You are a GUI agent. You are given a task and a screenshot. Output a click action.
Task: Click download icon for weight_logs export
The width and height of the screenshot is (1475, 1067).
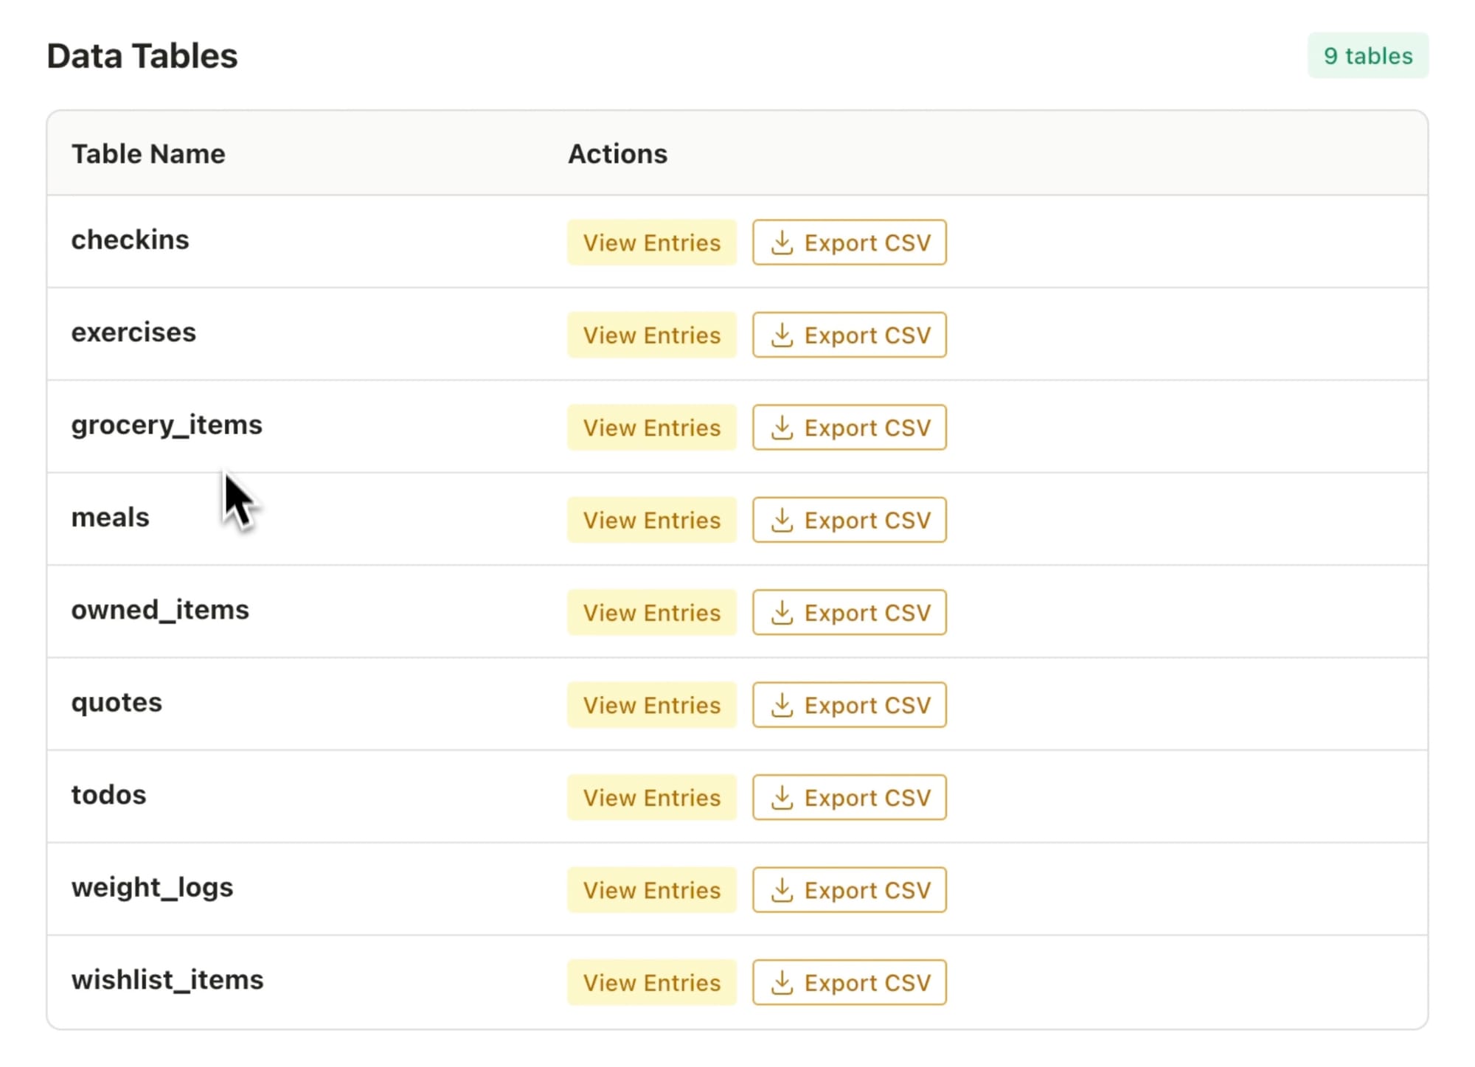[782, 891]
